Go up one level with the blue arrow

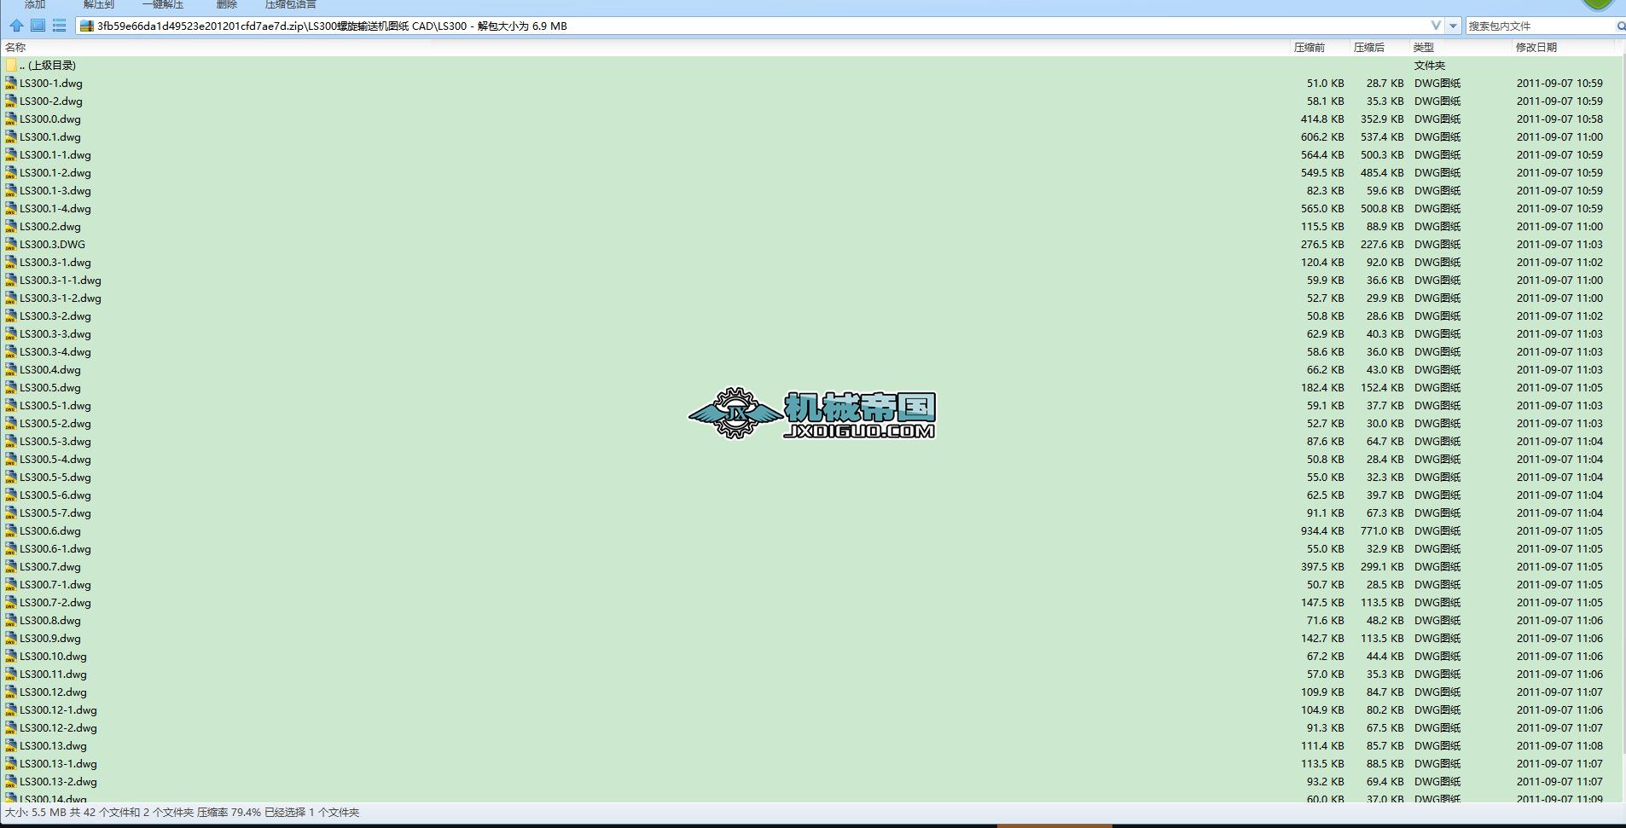(16, 26)
